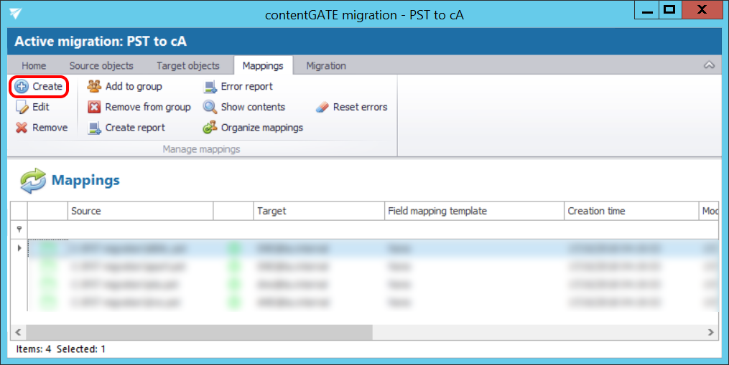Open the Migration tab

tap(326, 66)
